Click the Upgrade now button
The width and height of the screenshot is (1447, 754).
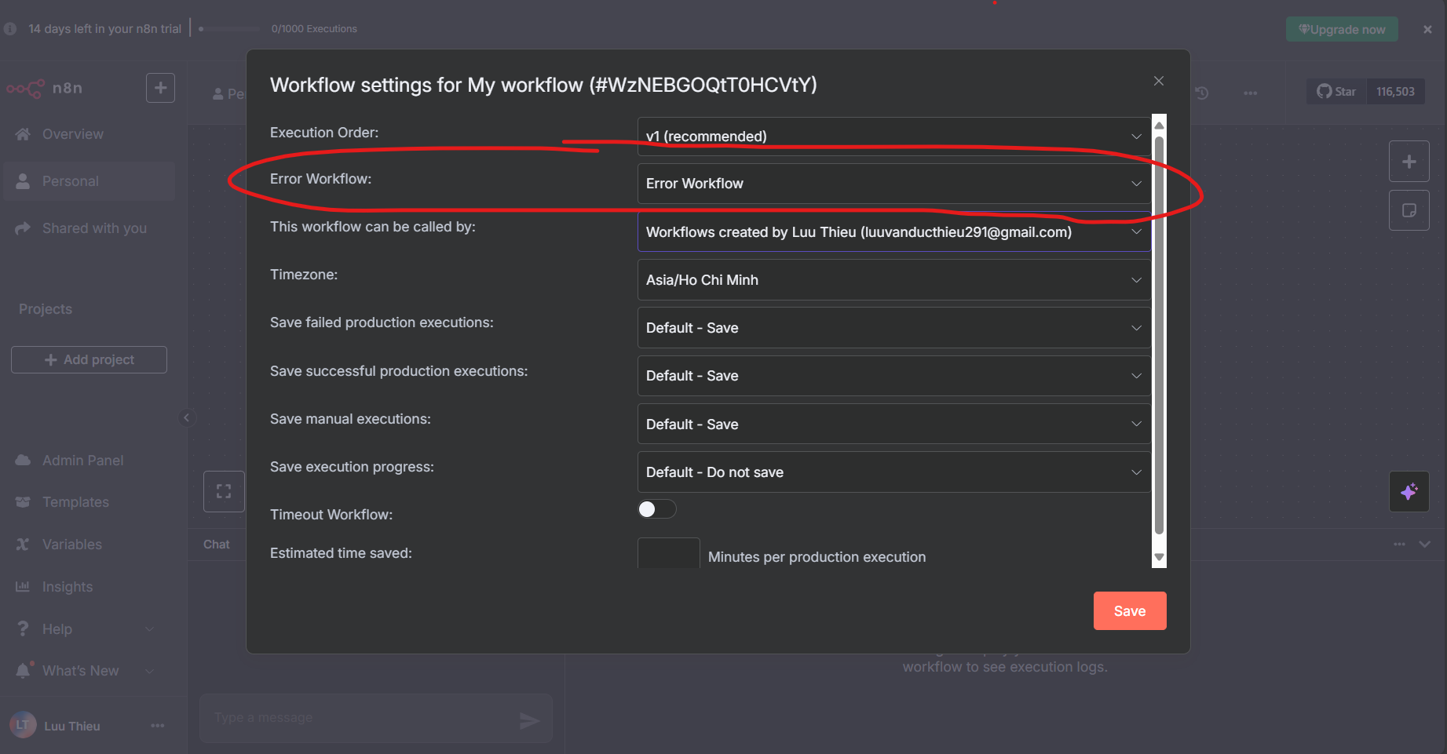point(1342,29)
